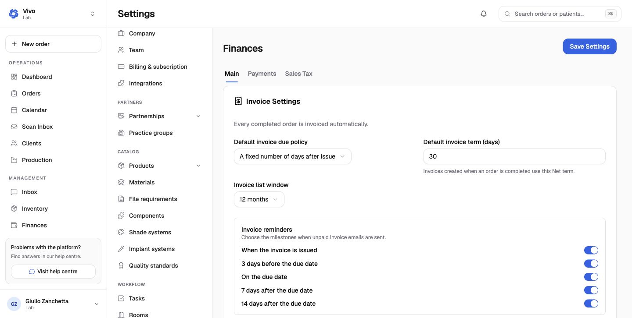Click the New order button
The height and width of the screenshot is (318, 632).
(53, 44)
